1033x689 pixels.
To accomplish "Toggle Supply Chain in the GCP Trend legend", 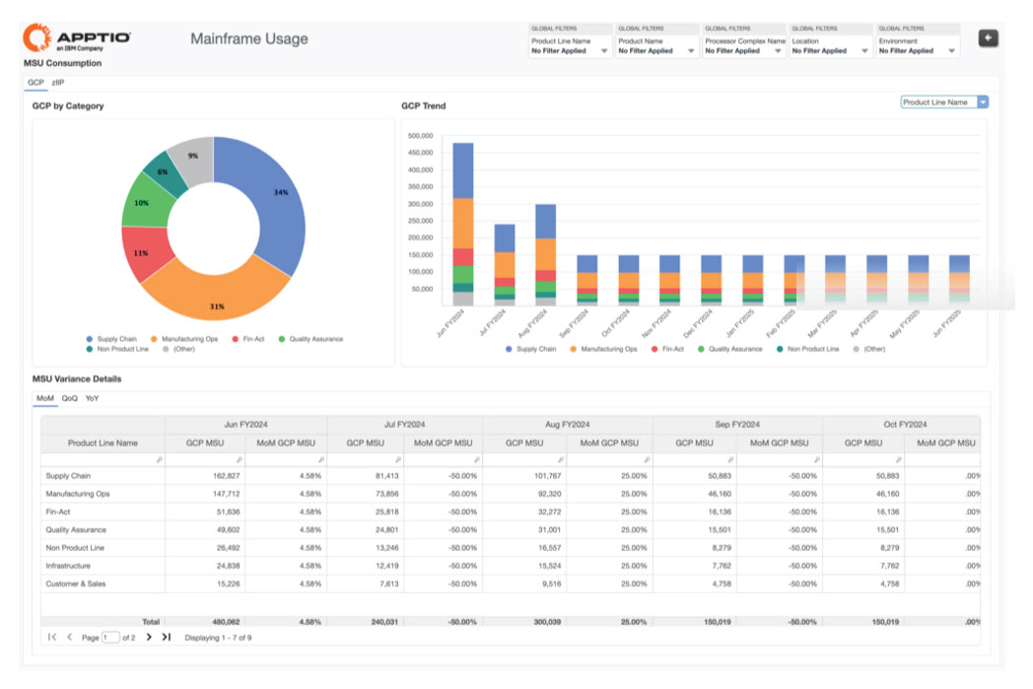I will coord(531,349).
